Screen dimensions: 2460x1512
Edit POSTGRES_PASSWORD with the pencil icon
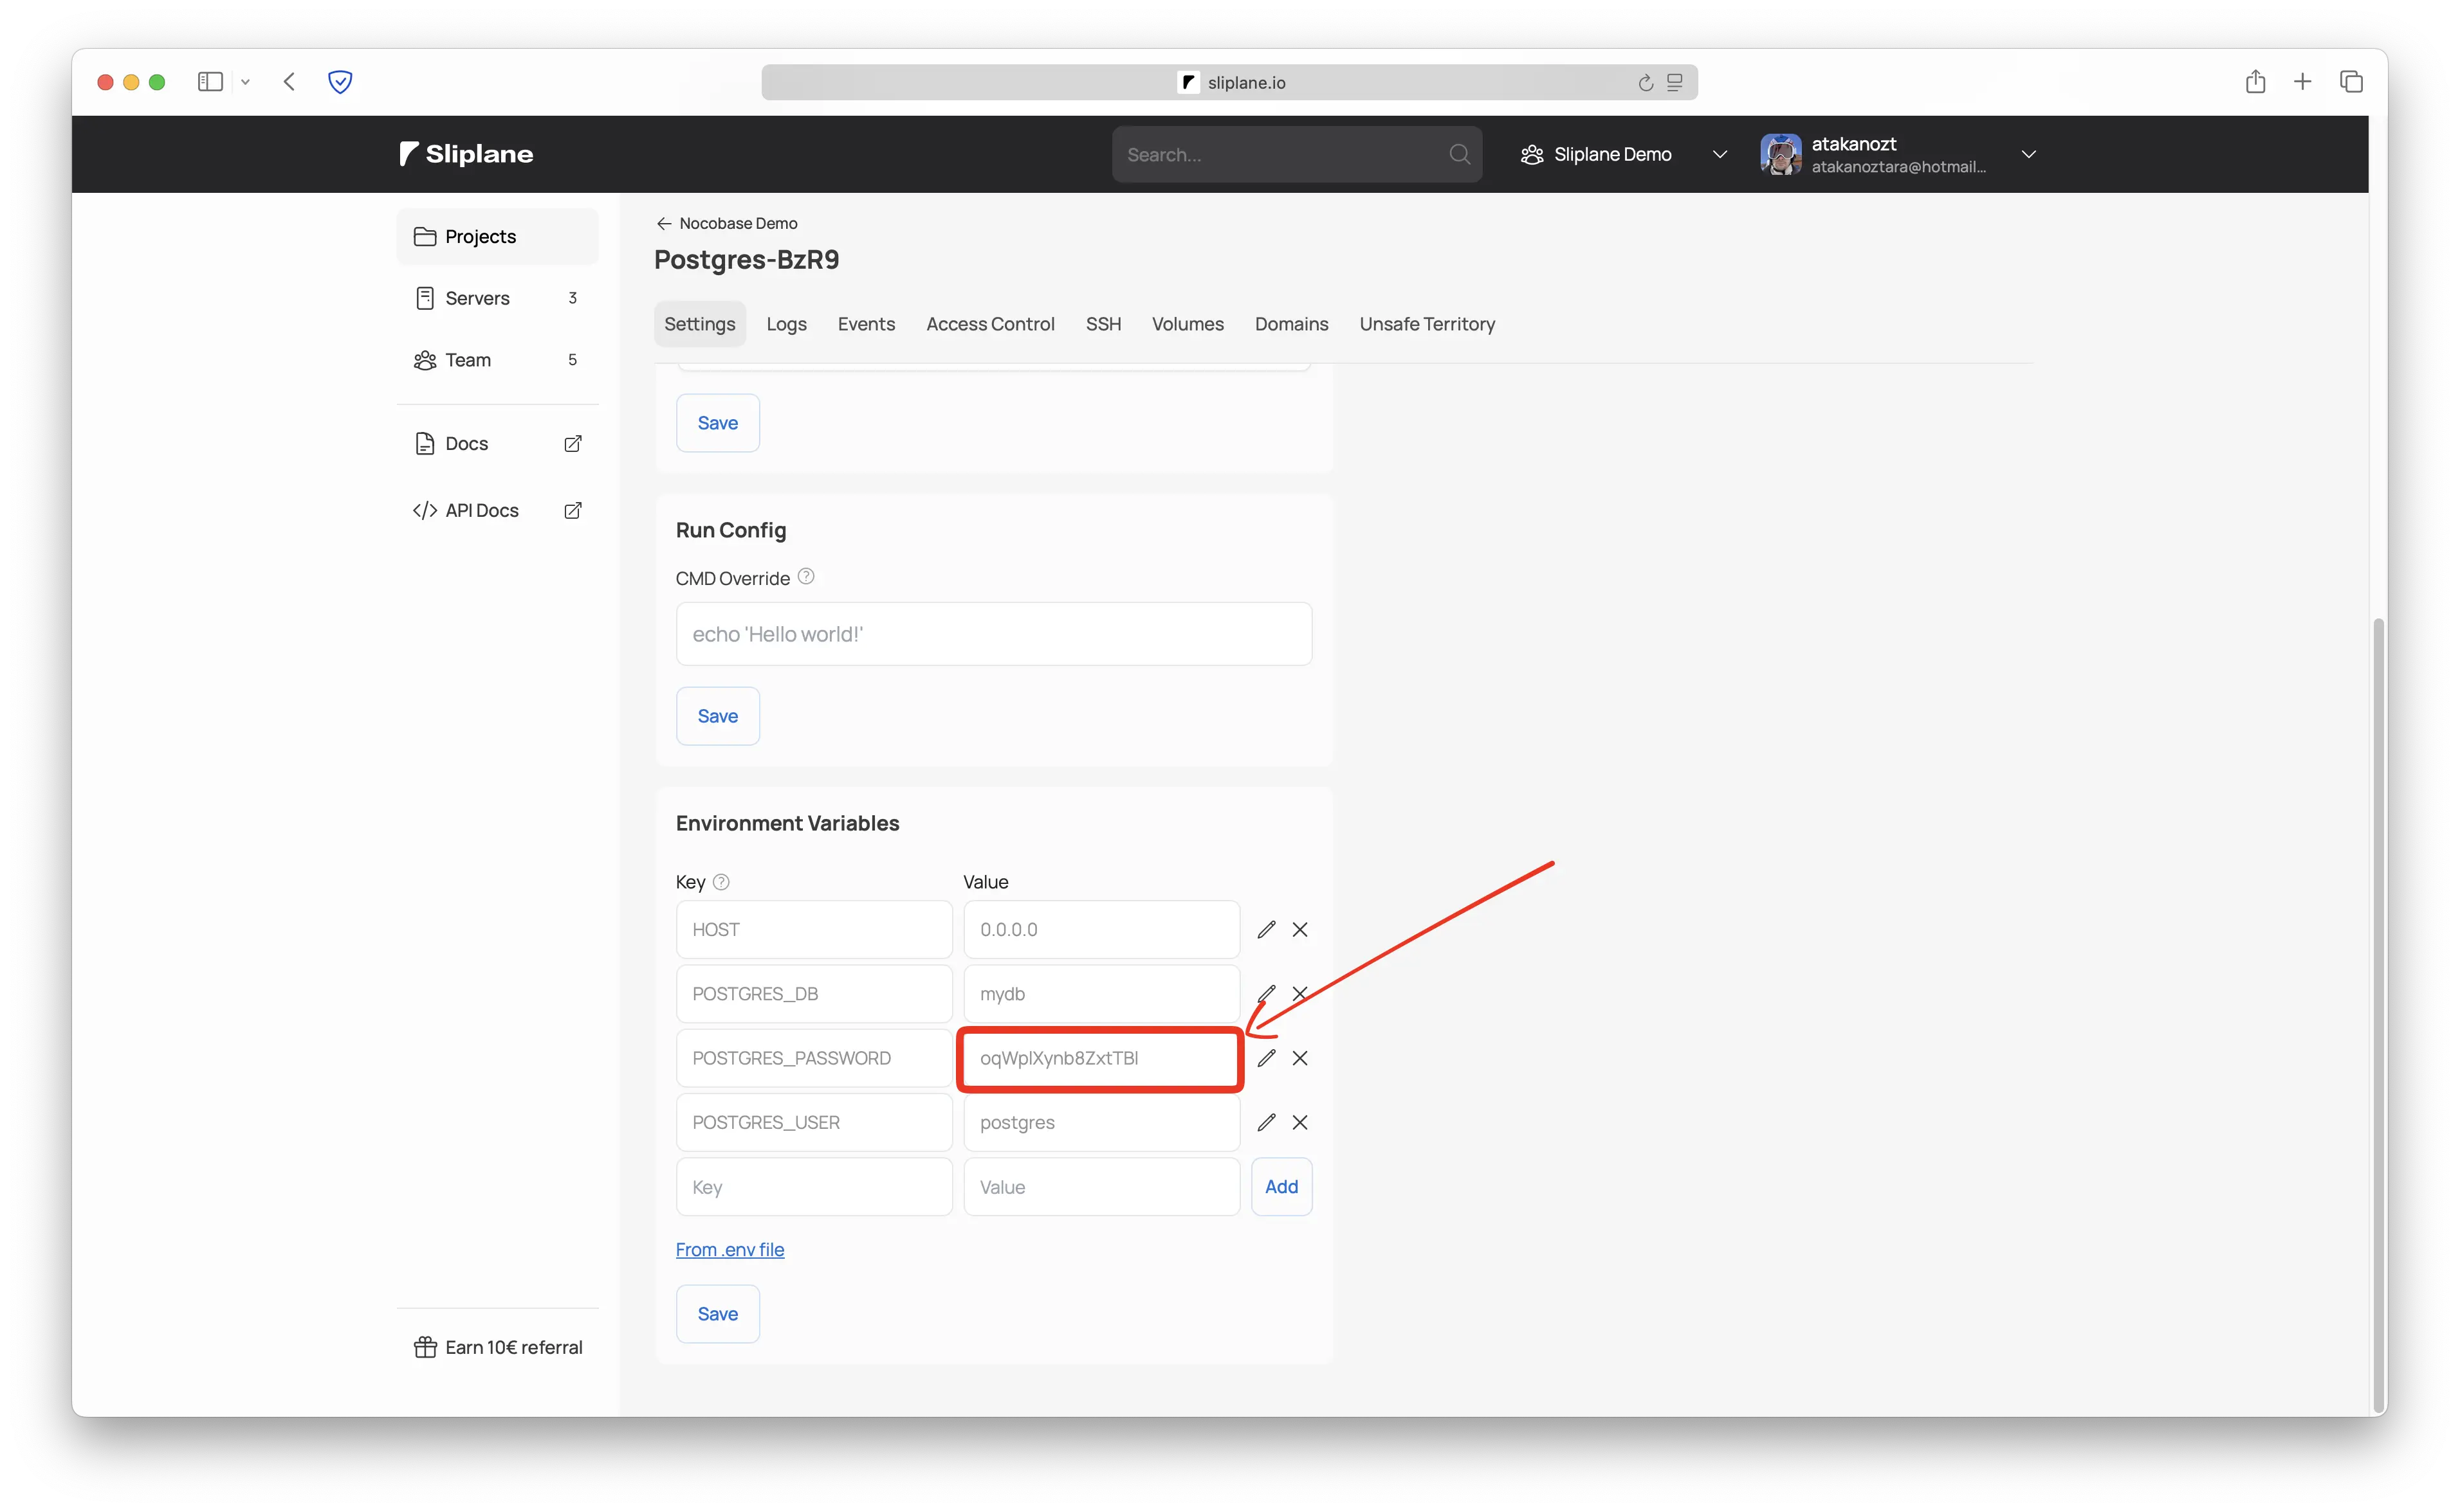click(1265, 1057)
